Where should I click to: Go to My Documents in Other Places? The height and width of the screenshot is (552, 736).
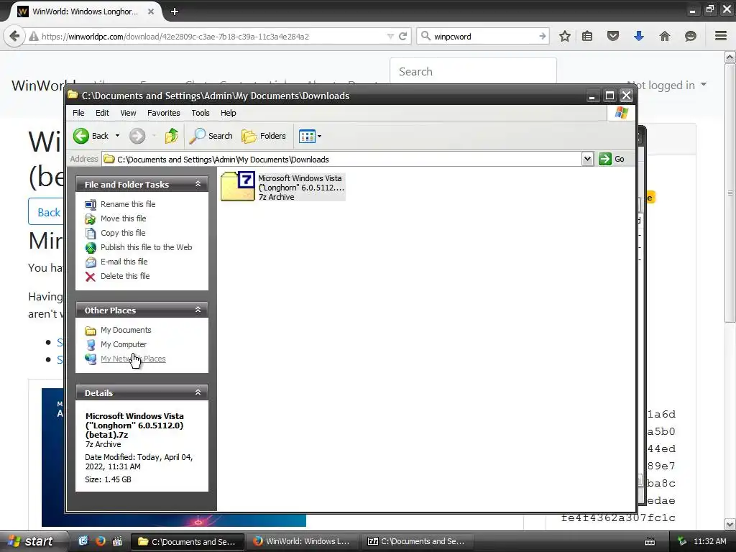(125, 331)
